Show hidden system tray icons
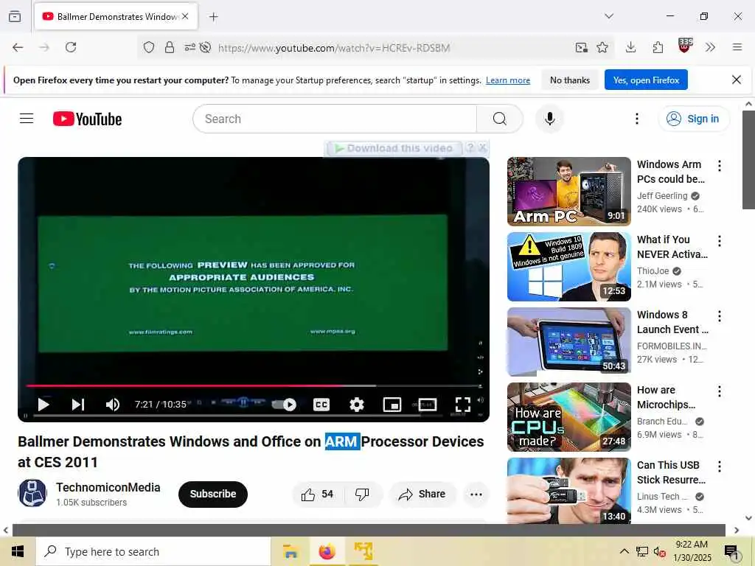The height and width of the screenshot is (566, 755). pyautogui.click(x=624, y=551)
